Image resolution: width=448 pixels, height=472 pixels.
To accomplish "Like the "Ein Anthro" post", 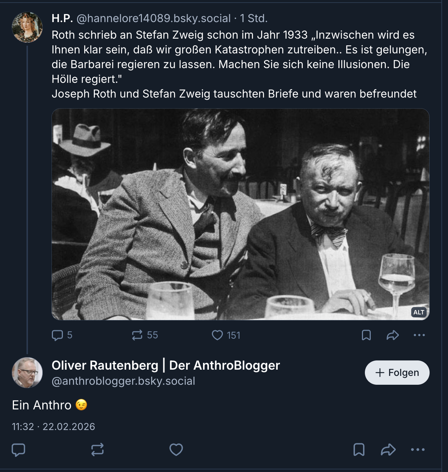I will pyautogui.click(x=176, y=450).
